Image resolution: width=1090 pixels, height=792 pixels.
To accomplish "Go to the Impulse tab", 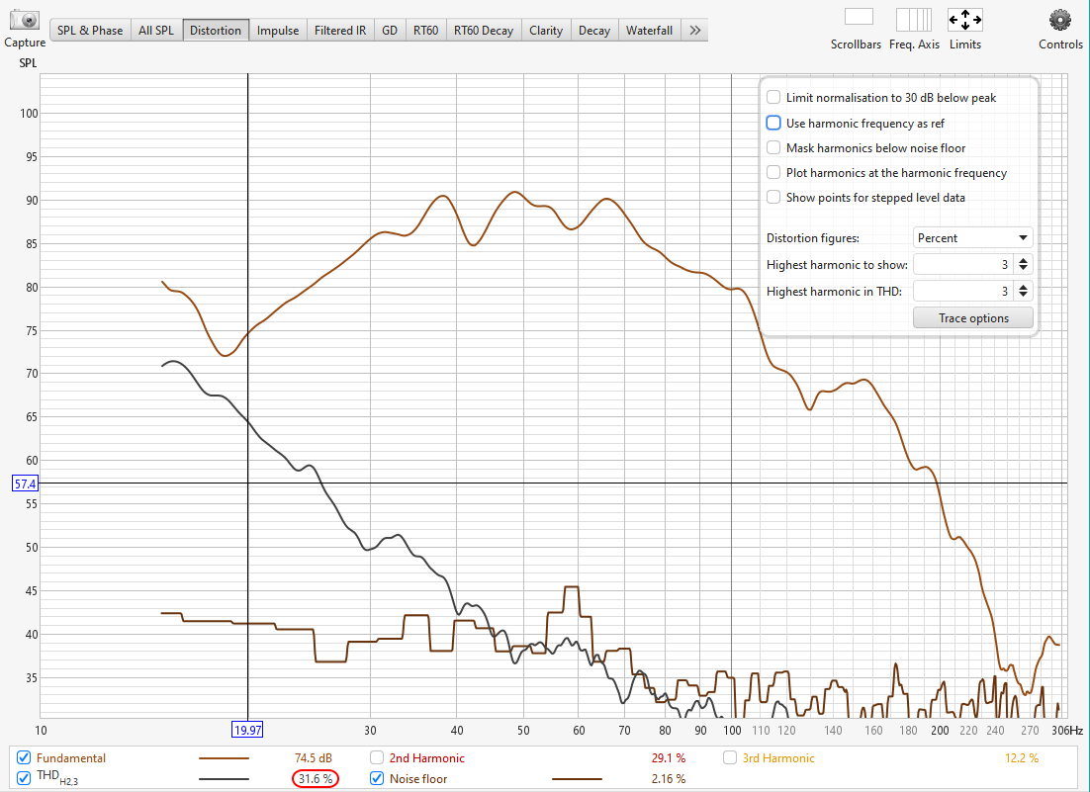I will (x=277, y=30).
